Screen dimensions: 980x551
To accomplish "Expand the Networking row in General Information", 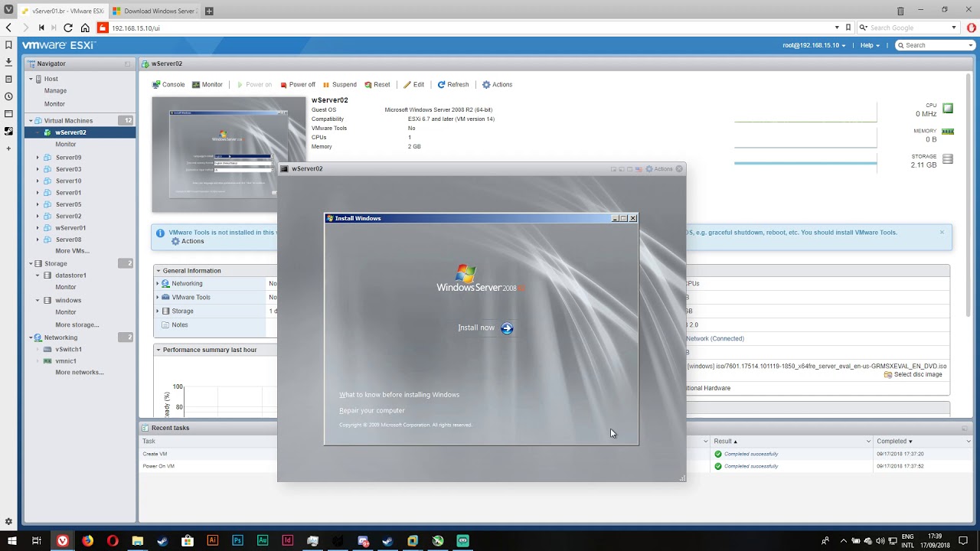I will [x=158, y=284].
